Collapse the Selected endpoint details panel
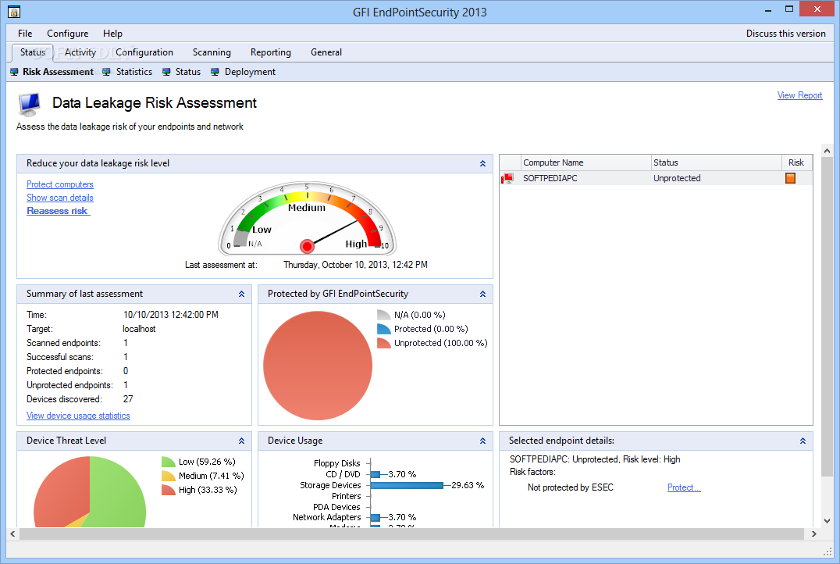Image resolution: width=840 pixels, height=564 pixels. coord(803,441)
